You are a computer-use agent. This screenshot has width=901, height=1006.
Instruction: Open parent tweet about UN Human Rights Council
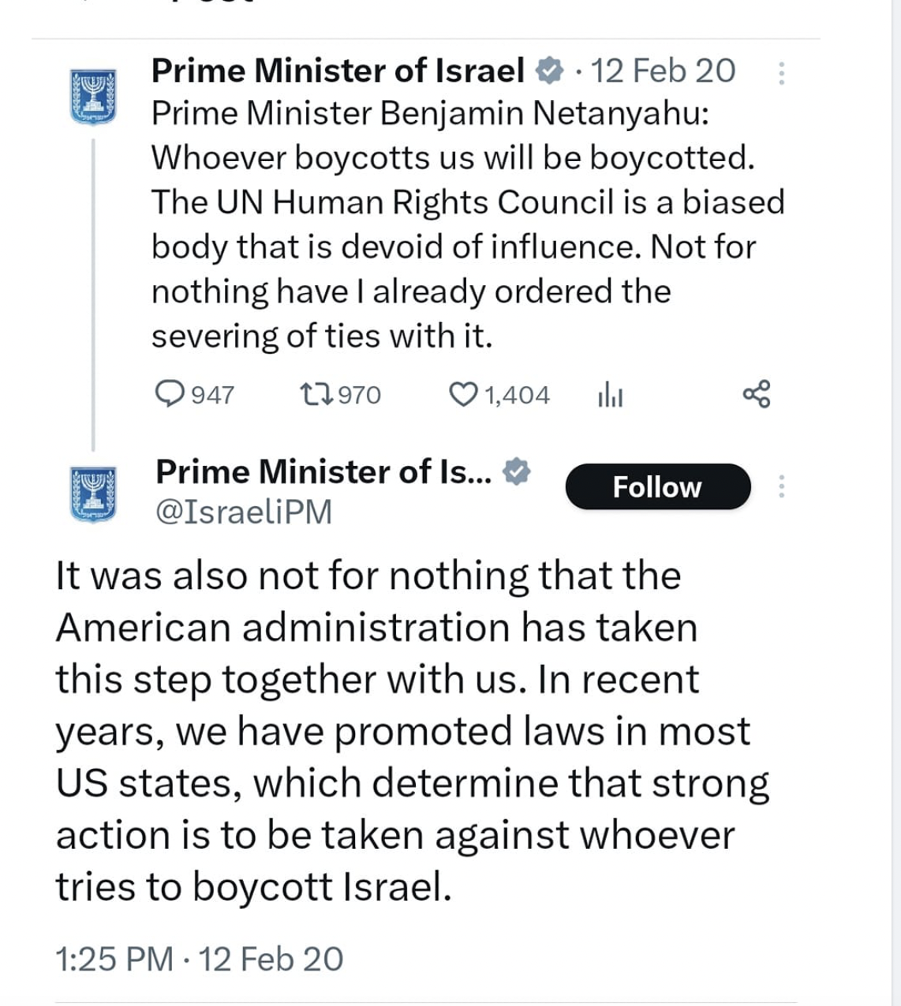click(465, 225)
